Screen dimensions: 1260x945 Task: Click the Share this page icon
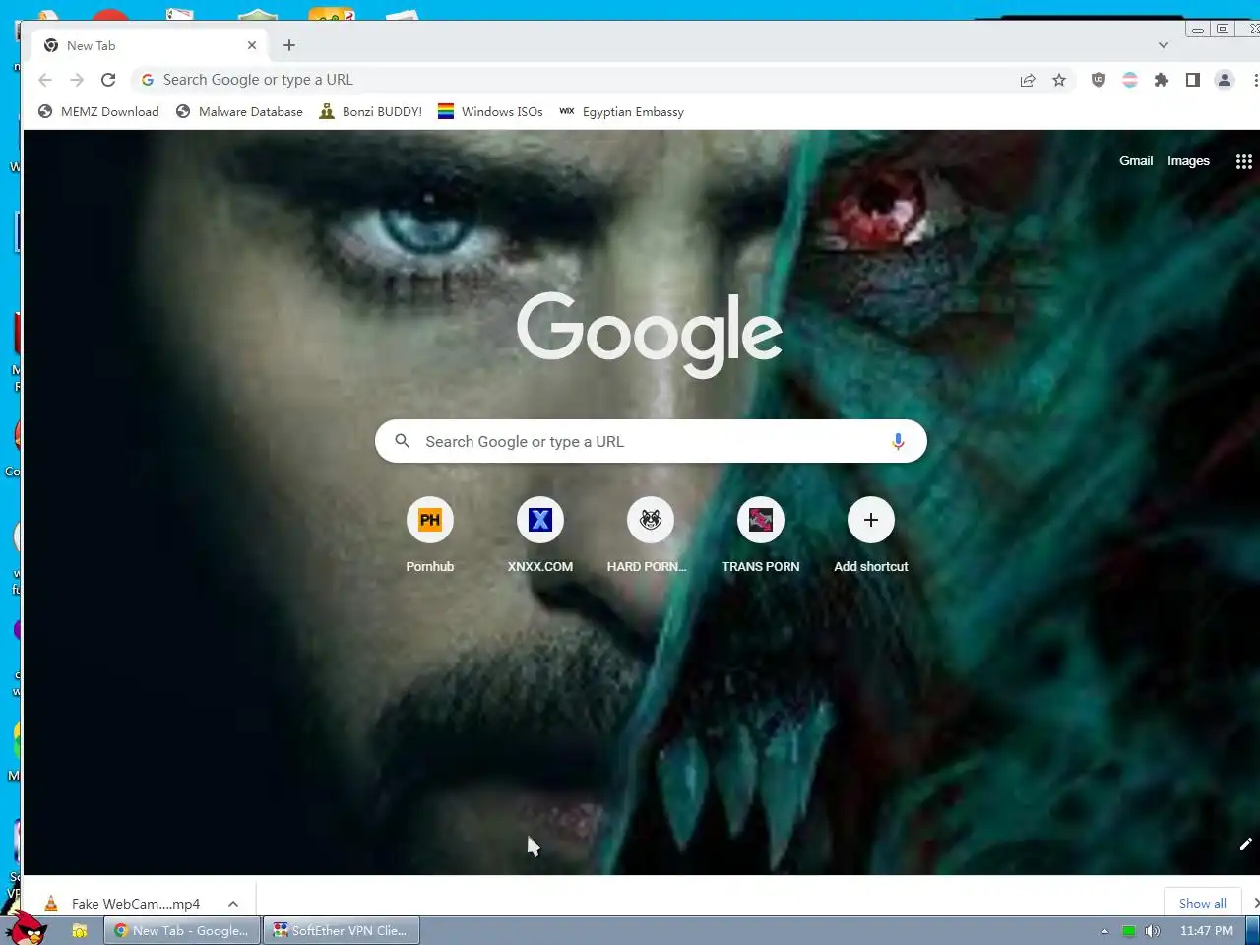pos(1028,80)
